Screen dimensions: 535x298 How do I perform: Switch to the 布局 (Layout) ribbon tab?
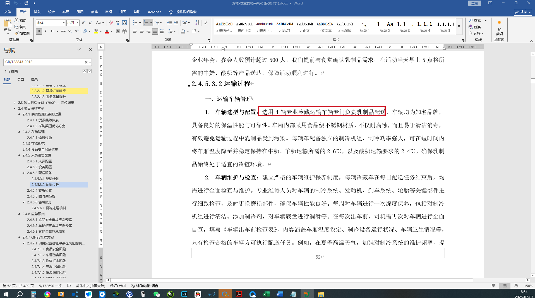66,12
